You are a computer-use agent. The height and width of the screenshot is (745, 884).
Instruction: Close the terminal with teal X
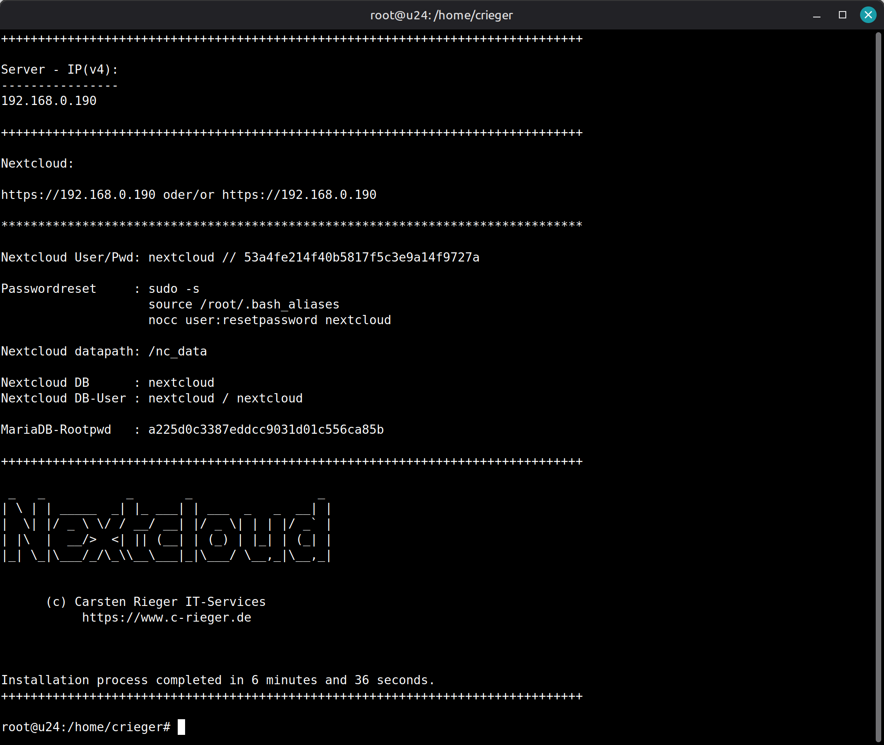[x=868, y=15]
